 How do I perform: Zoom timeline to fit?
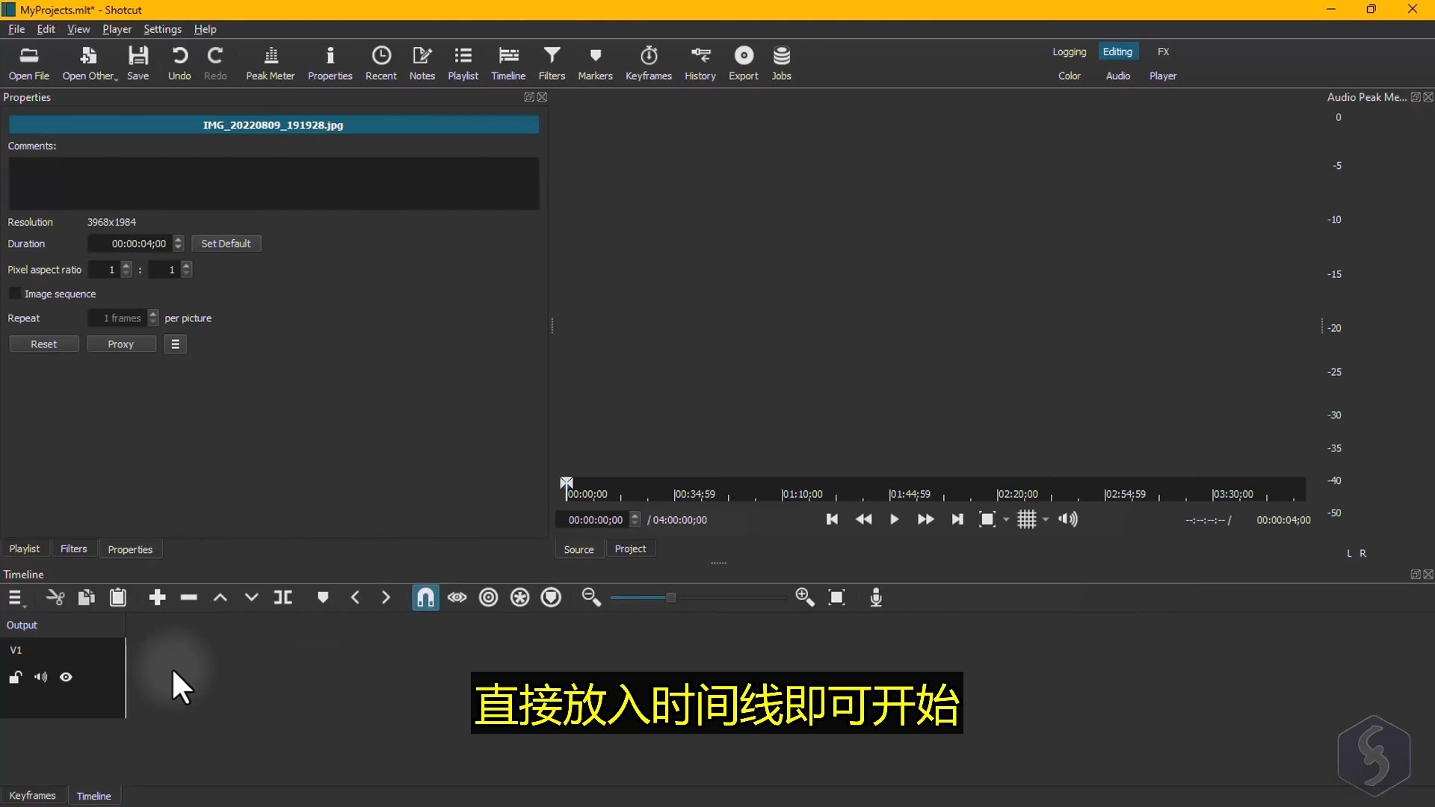coord(836,598)
